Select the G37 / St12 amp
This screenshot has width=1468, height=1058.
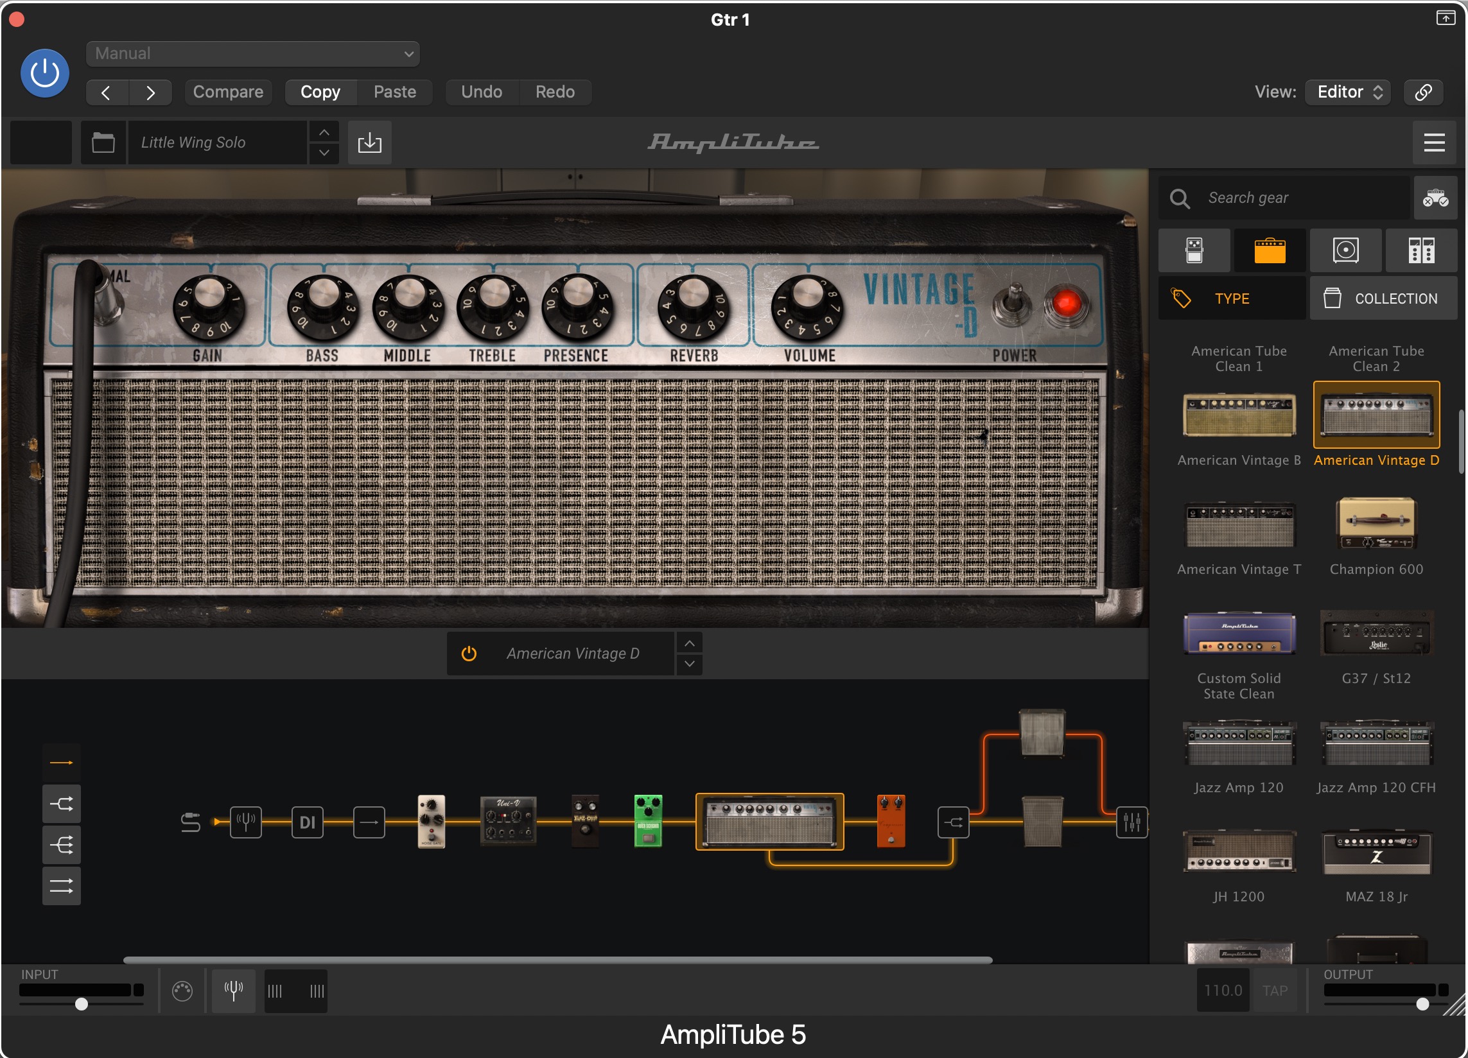coord(1377,634)
